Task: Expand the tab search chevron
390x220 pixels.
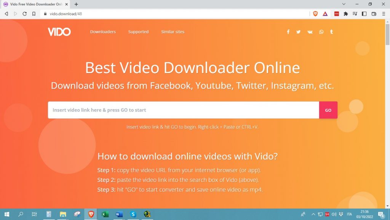Action: click(x=344, y=4)
